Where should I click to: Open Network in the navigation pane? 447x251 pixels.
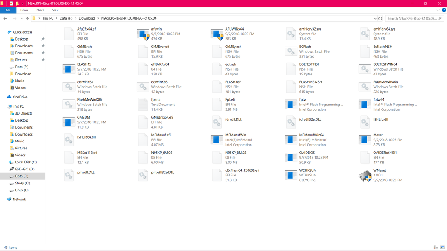pos(19,199)
